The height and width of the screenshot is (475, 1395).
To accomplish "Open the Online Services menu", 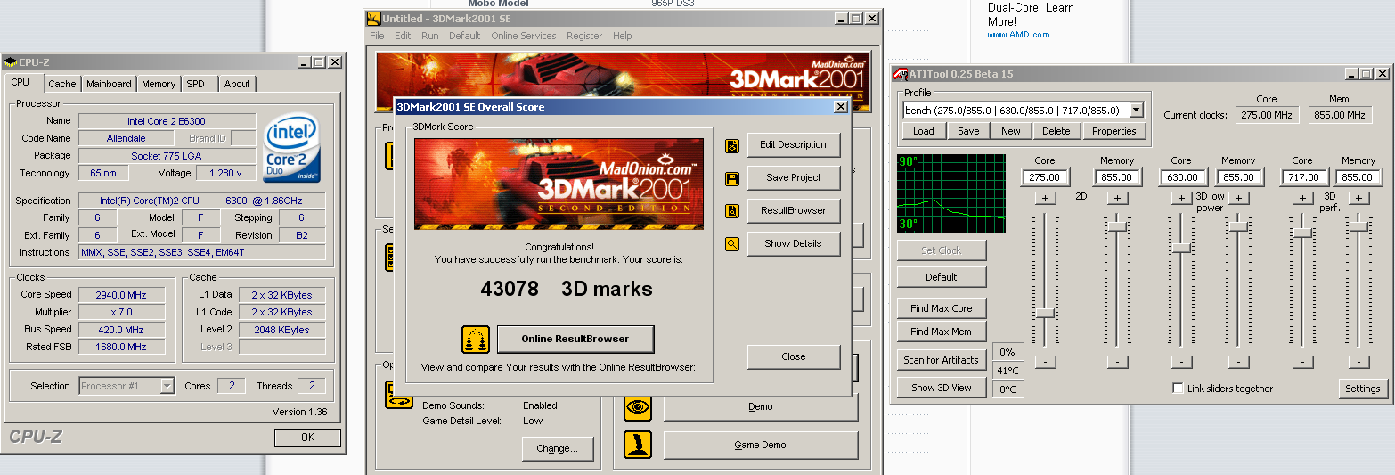I will [x=524, y=36].
